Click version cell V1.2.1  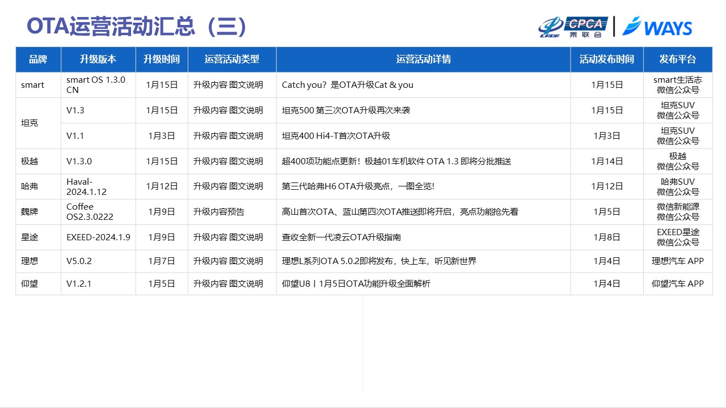point(98,284)
